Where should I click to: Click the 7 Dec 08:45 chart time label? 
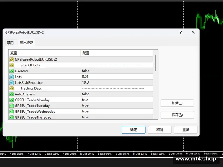pyautogui.click(x=16, y=154)
